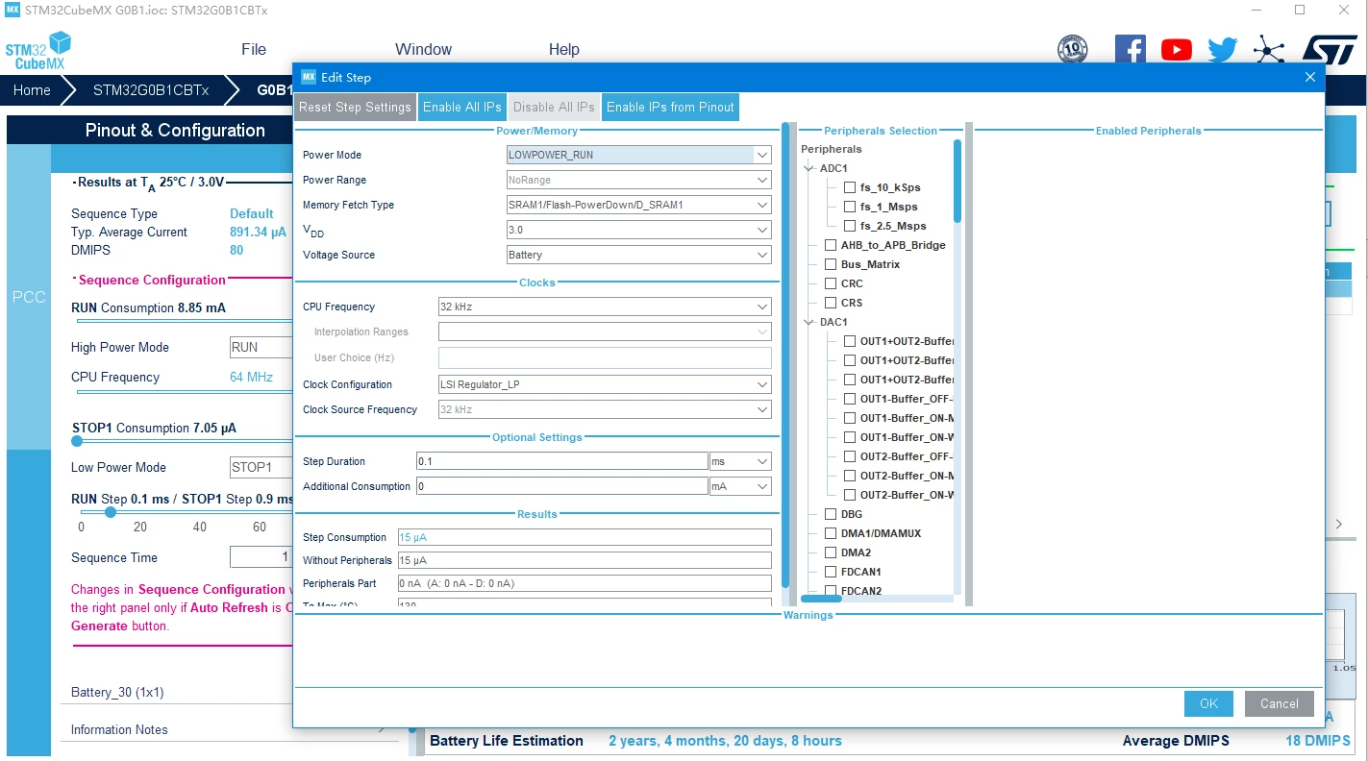Cancel the Edit Step dialog
This screenshot has height=761, width=1368.
(x=1279, y=703)
